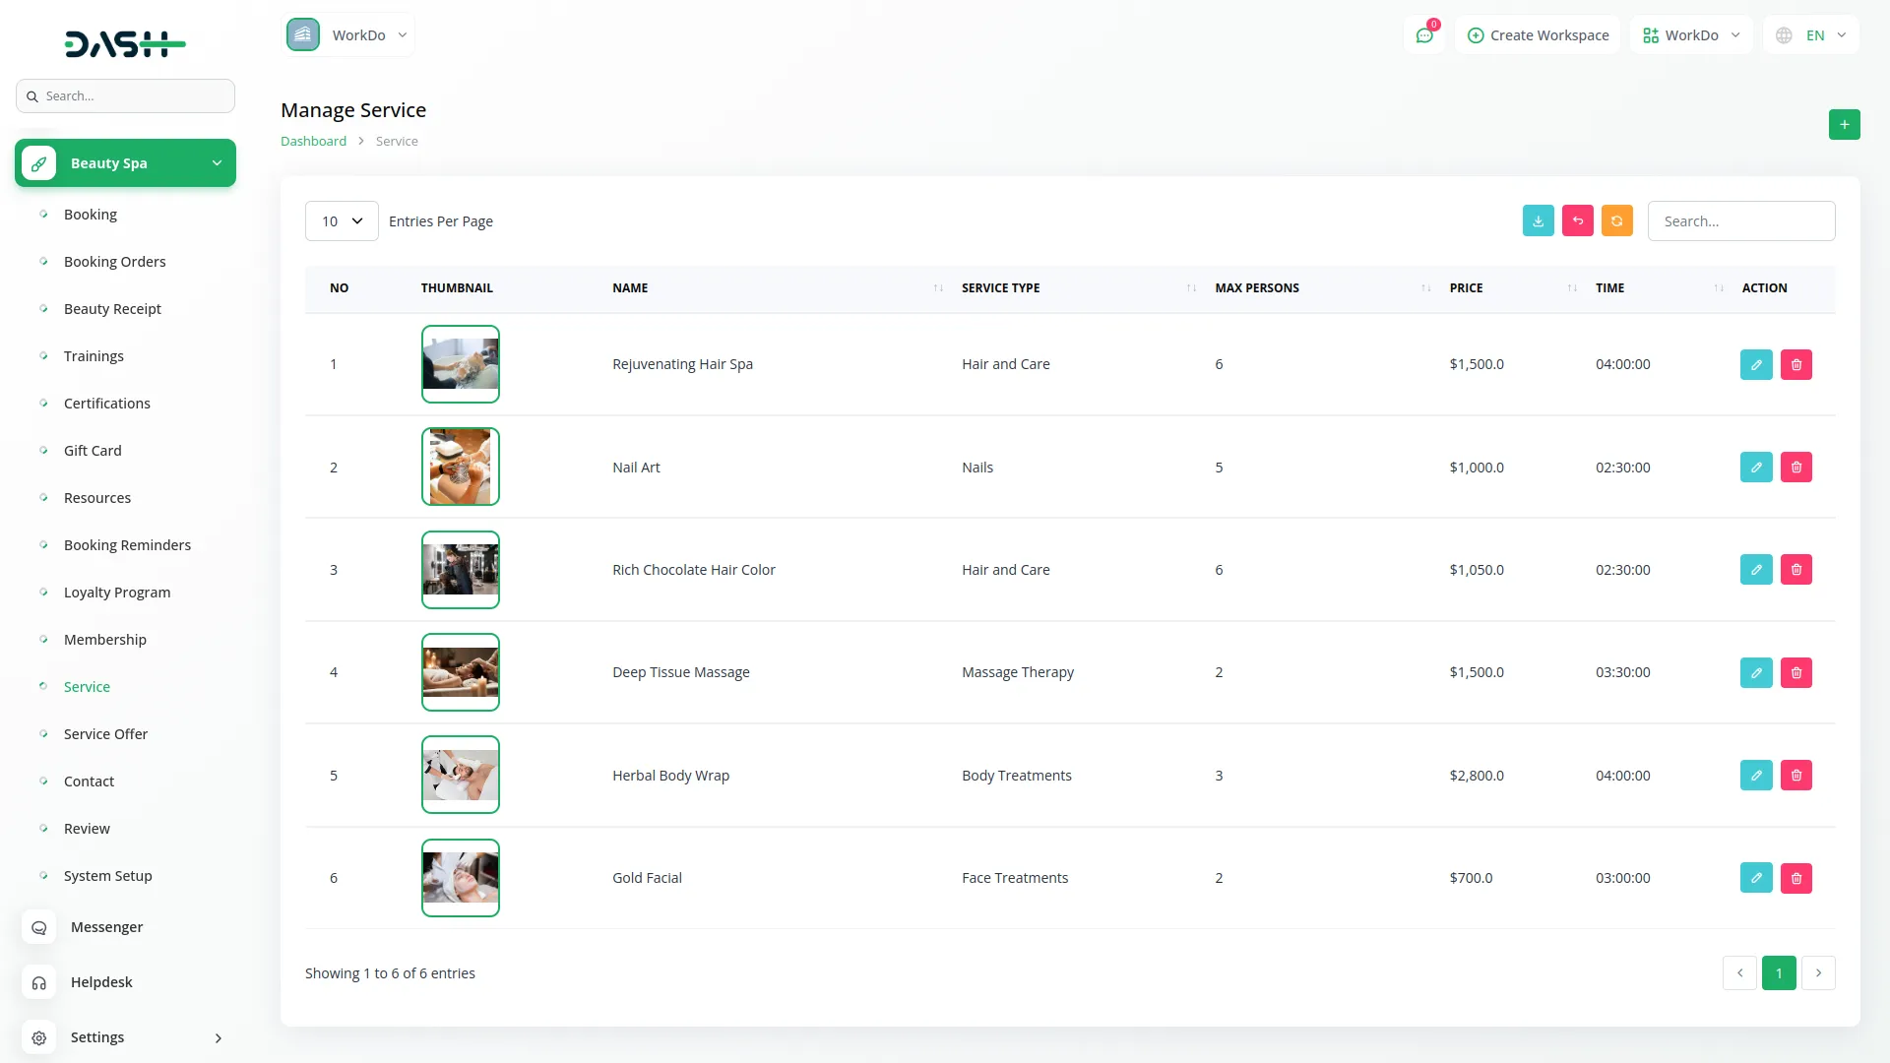Viewport: 1890px width, 1063px height.
Task: Edit the Herbal Body Wrap service
Action: (x=1756, y=776)
